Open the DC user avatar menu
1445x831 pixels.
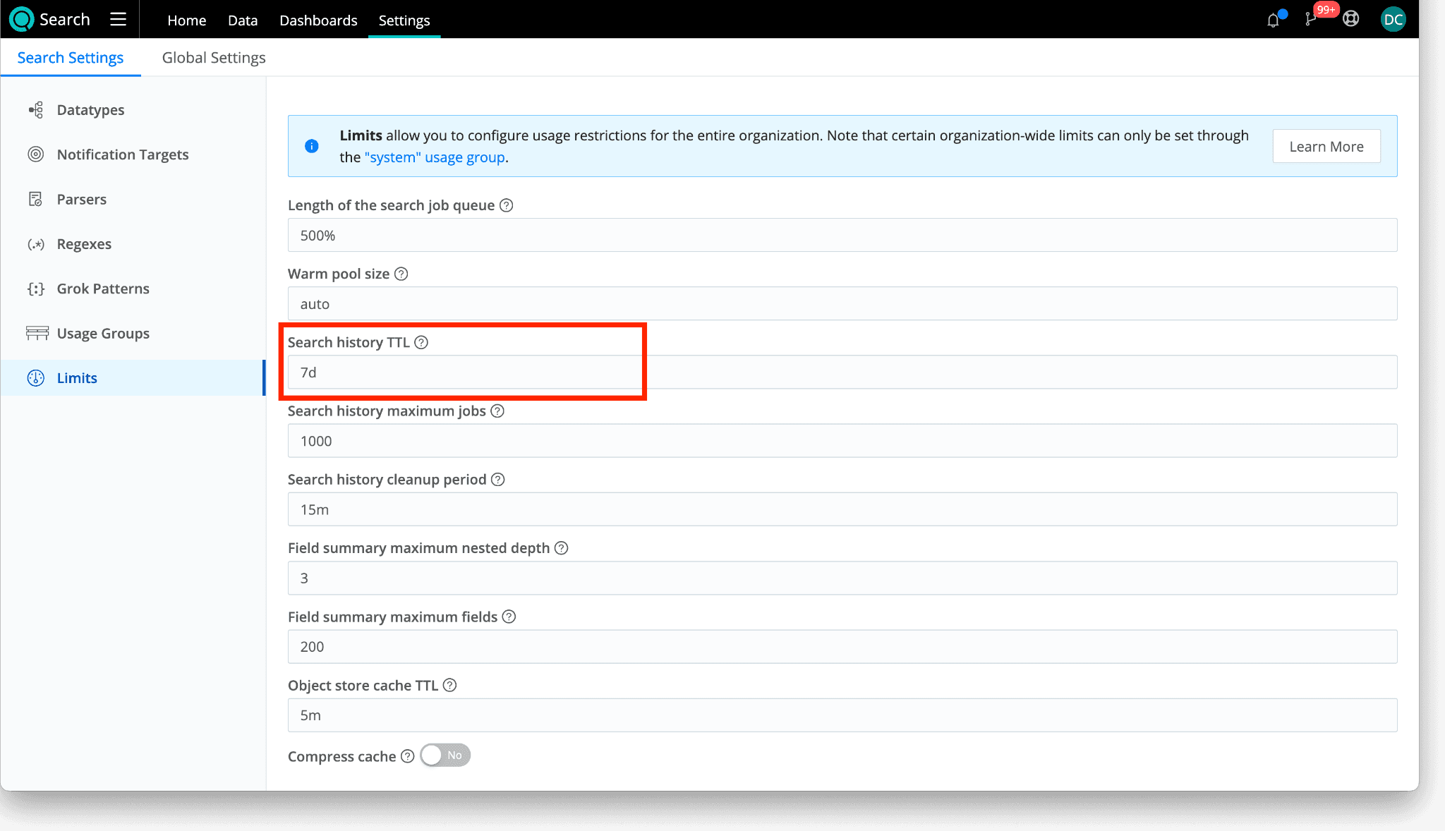click(x=1393, y=19)
